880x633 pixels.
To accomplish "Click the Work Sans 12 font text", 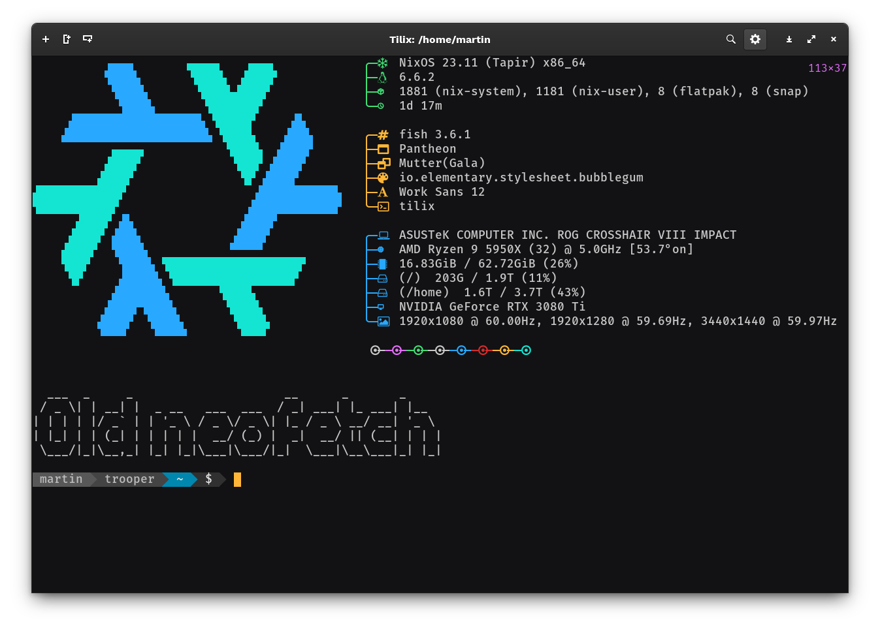I will coord(442,193).
